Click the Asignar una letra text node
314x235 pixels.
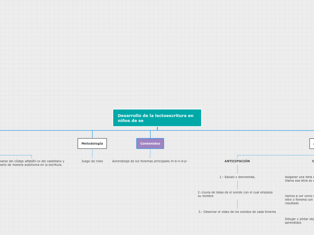300,179
